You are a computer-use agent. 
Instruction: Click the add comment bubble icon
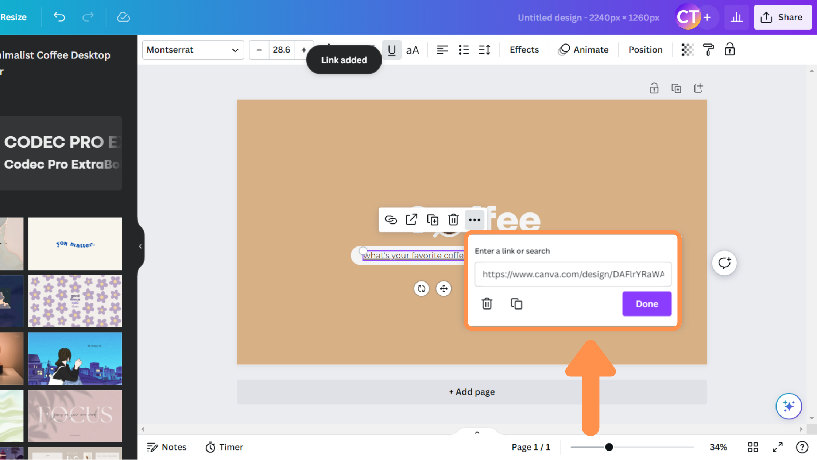click(x=724, y=263)
